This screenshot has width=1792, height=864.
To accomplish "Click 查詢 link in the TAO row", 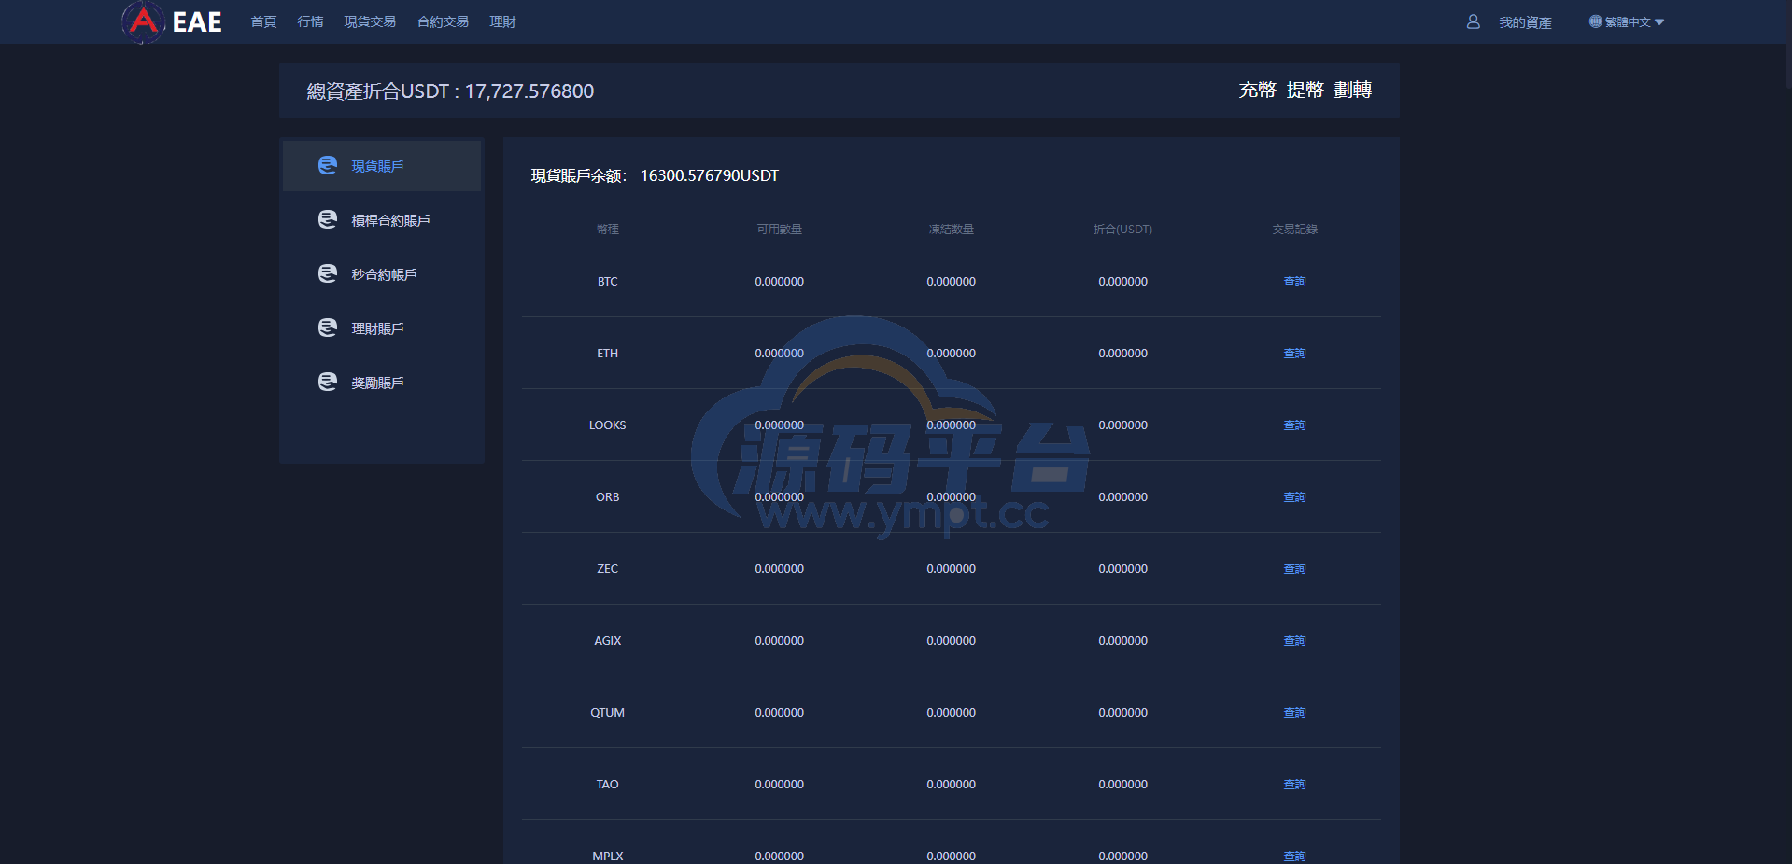I will tap(1294, 785).
